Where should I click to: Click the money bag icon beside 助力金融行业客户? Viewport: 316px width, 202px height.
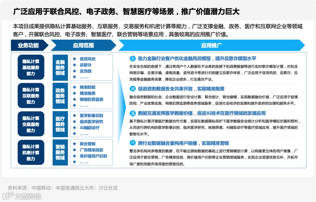click(133, 58)
